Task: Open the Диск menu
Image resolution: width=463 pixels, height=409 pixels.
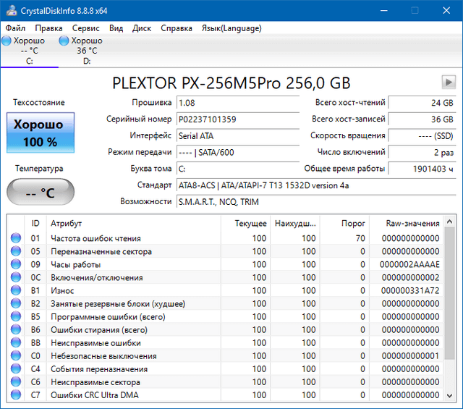Action: 142,28
